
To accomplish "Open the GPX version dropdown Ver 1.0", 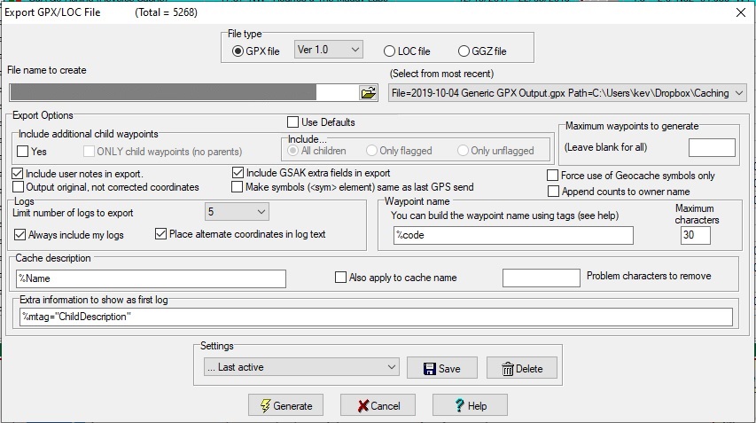I will click(x=328, y=50).
